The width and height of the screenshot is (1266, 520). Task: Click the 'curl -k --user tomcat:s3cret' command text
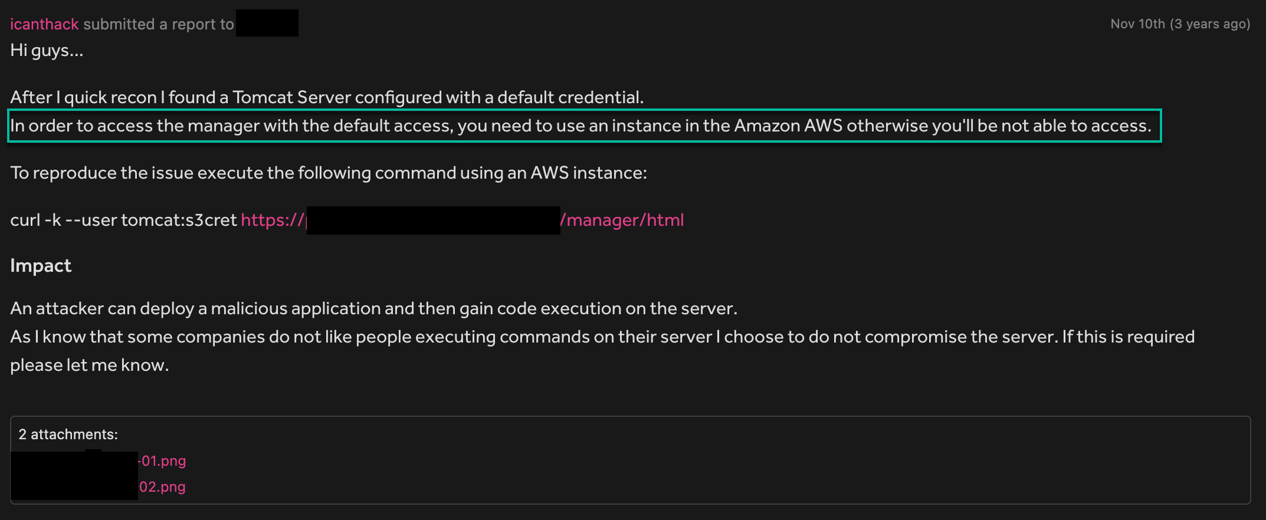[x=123, y=220]
